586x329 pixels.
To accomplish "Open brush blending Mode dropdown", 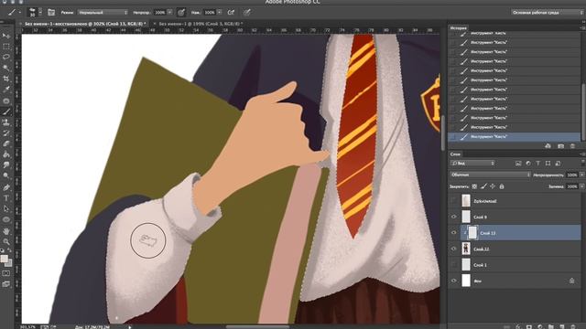I will pos(103,12).
